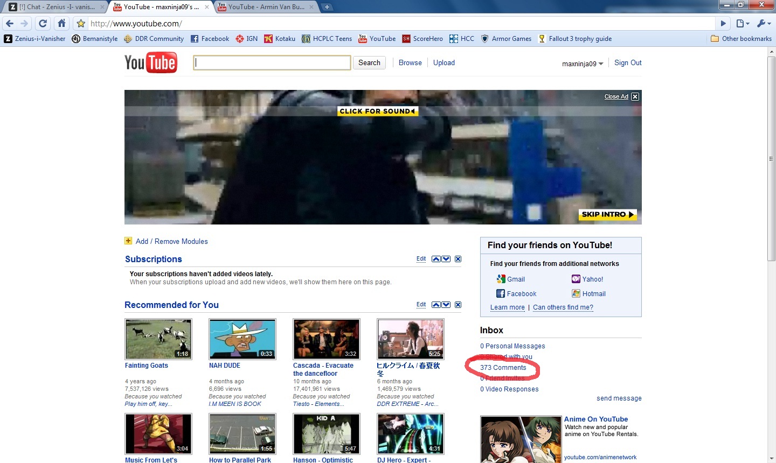Open the NAH DUDE video thumbnail

point(242,339)
